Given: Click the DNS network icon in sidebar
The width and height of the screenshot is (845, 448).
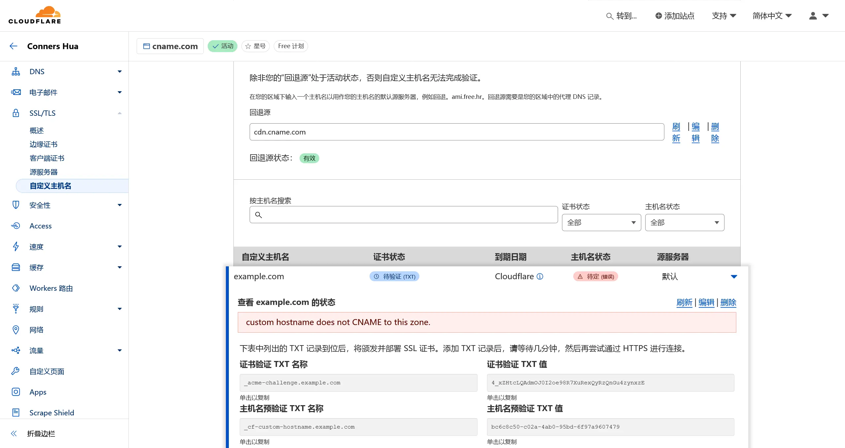Looking at the screenshot, I should [16, 72].
